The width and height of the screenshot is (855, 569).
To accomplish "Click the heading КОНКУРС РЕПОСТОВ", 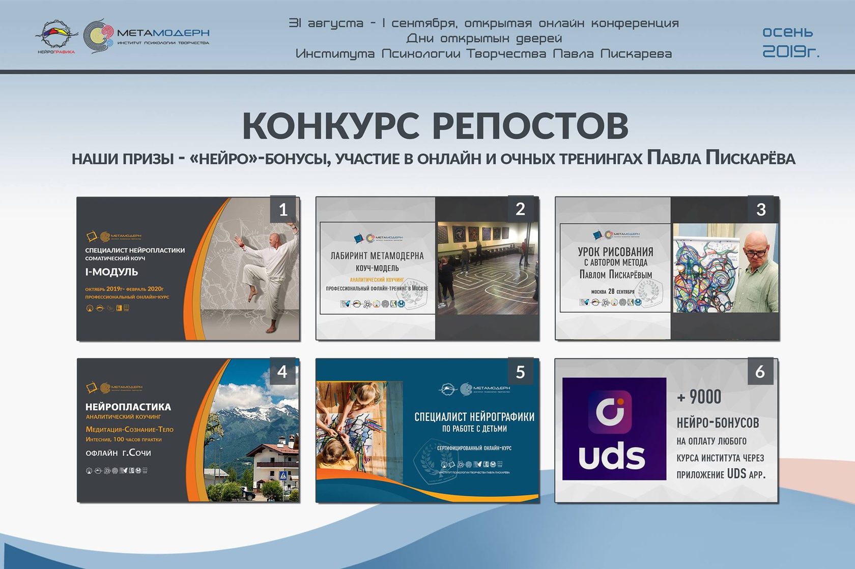I will [x=436, y=125].
